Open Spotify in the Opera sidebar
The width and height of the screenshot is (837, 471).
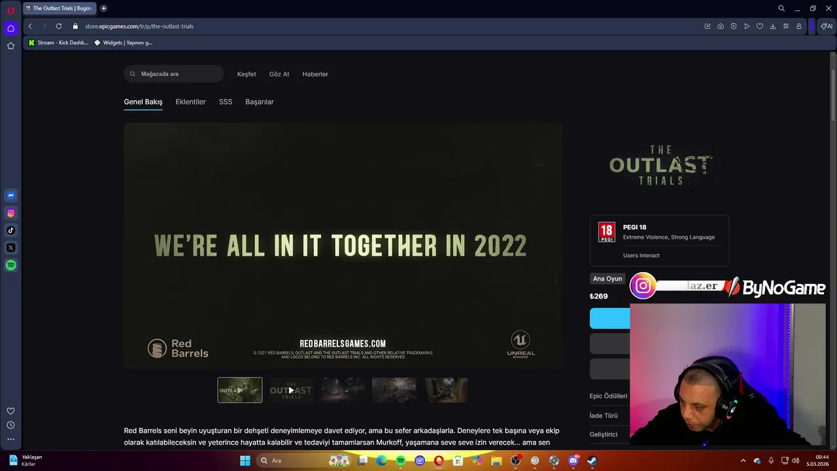10,266
